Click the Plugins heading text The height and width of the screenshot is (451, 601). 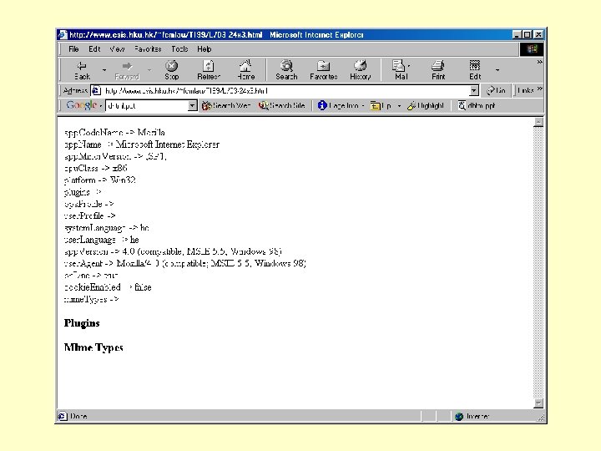82,323
